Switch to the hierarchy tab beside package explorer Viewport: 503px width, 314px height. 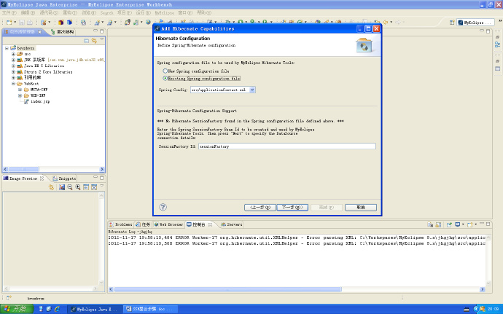click(63, 32)
